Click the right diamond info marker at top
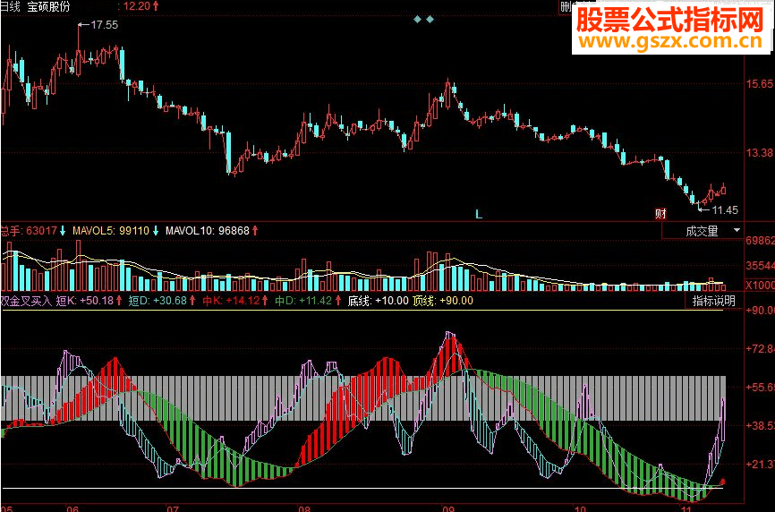This screenshot has height=512, width=775. 430,20
